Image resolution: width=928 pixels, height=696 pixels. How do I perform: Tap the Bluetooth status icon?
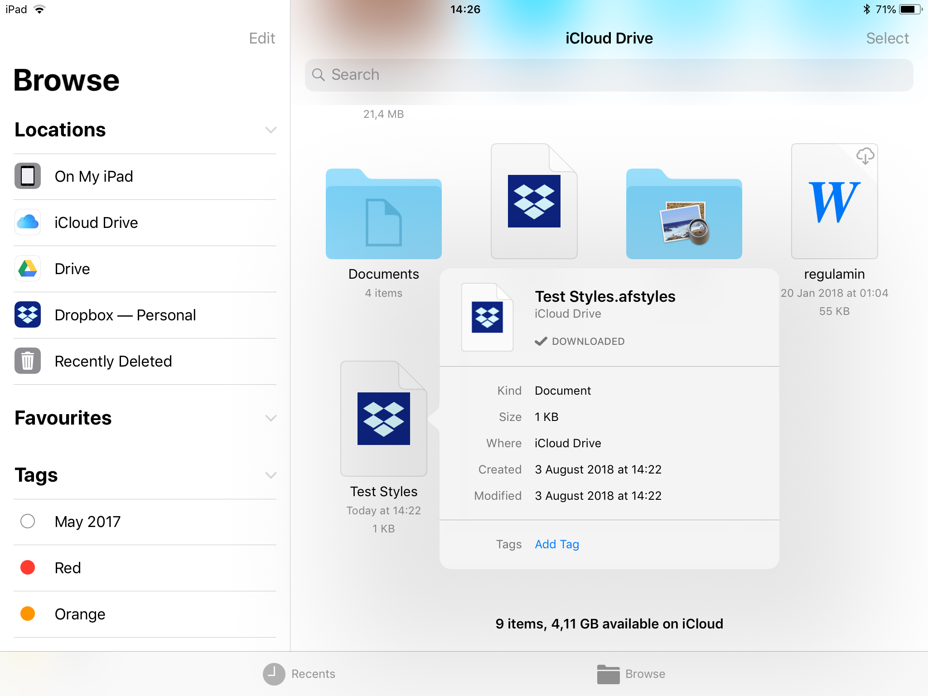pos(866,10)
